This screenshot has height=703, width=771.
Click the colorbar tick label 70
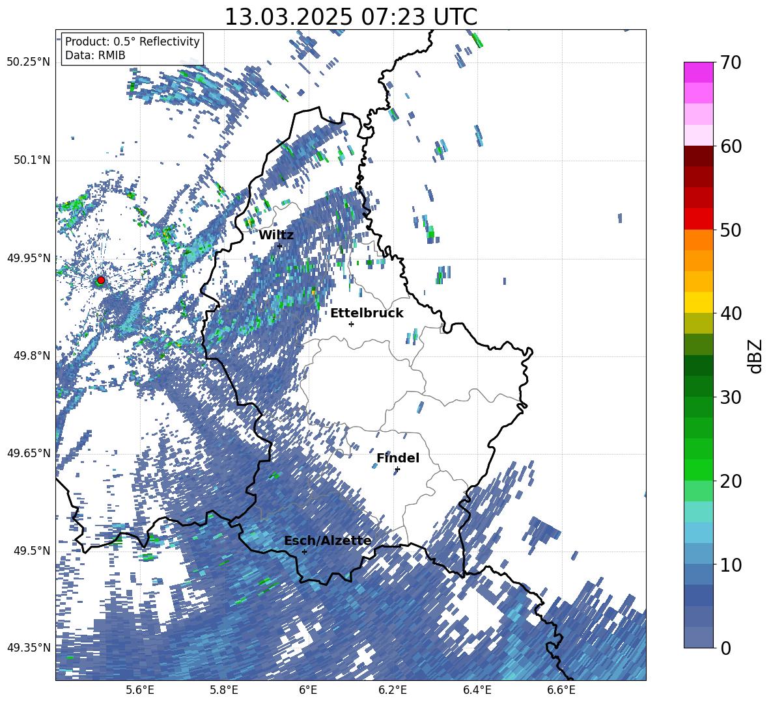[731, 62]
